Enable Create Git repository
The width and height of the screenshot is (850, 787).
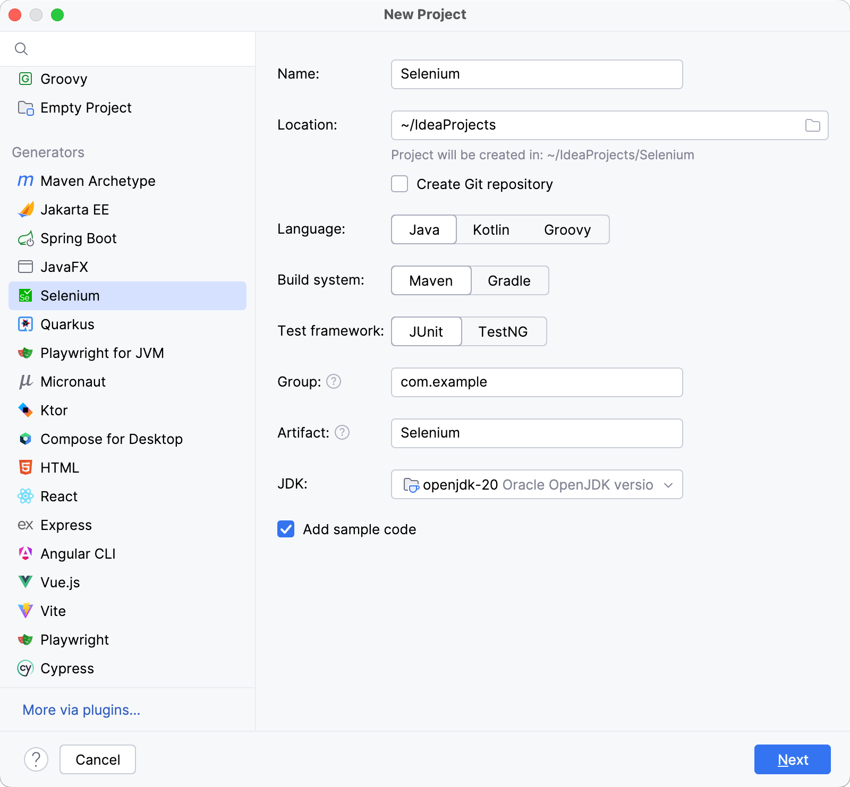pyautogui.click(x=399, y=184)
